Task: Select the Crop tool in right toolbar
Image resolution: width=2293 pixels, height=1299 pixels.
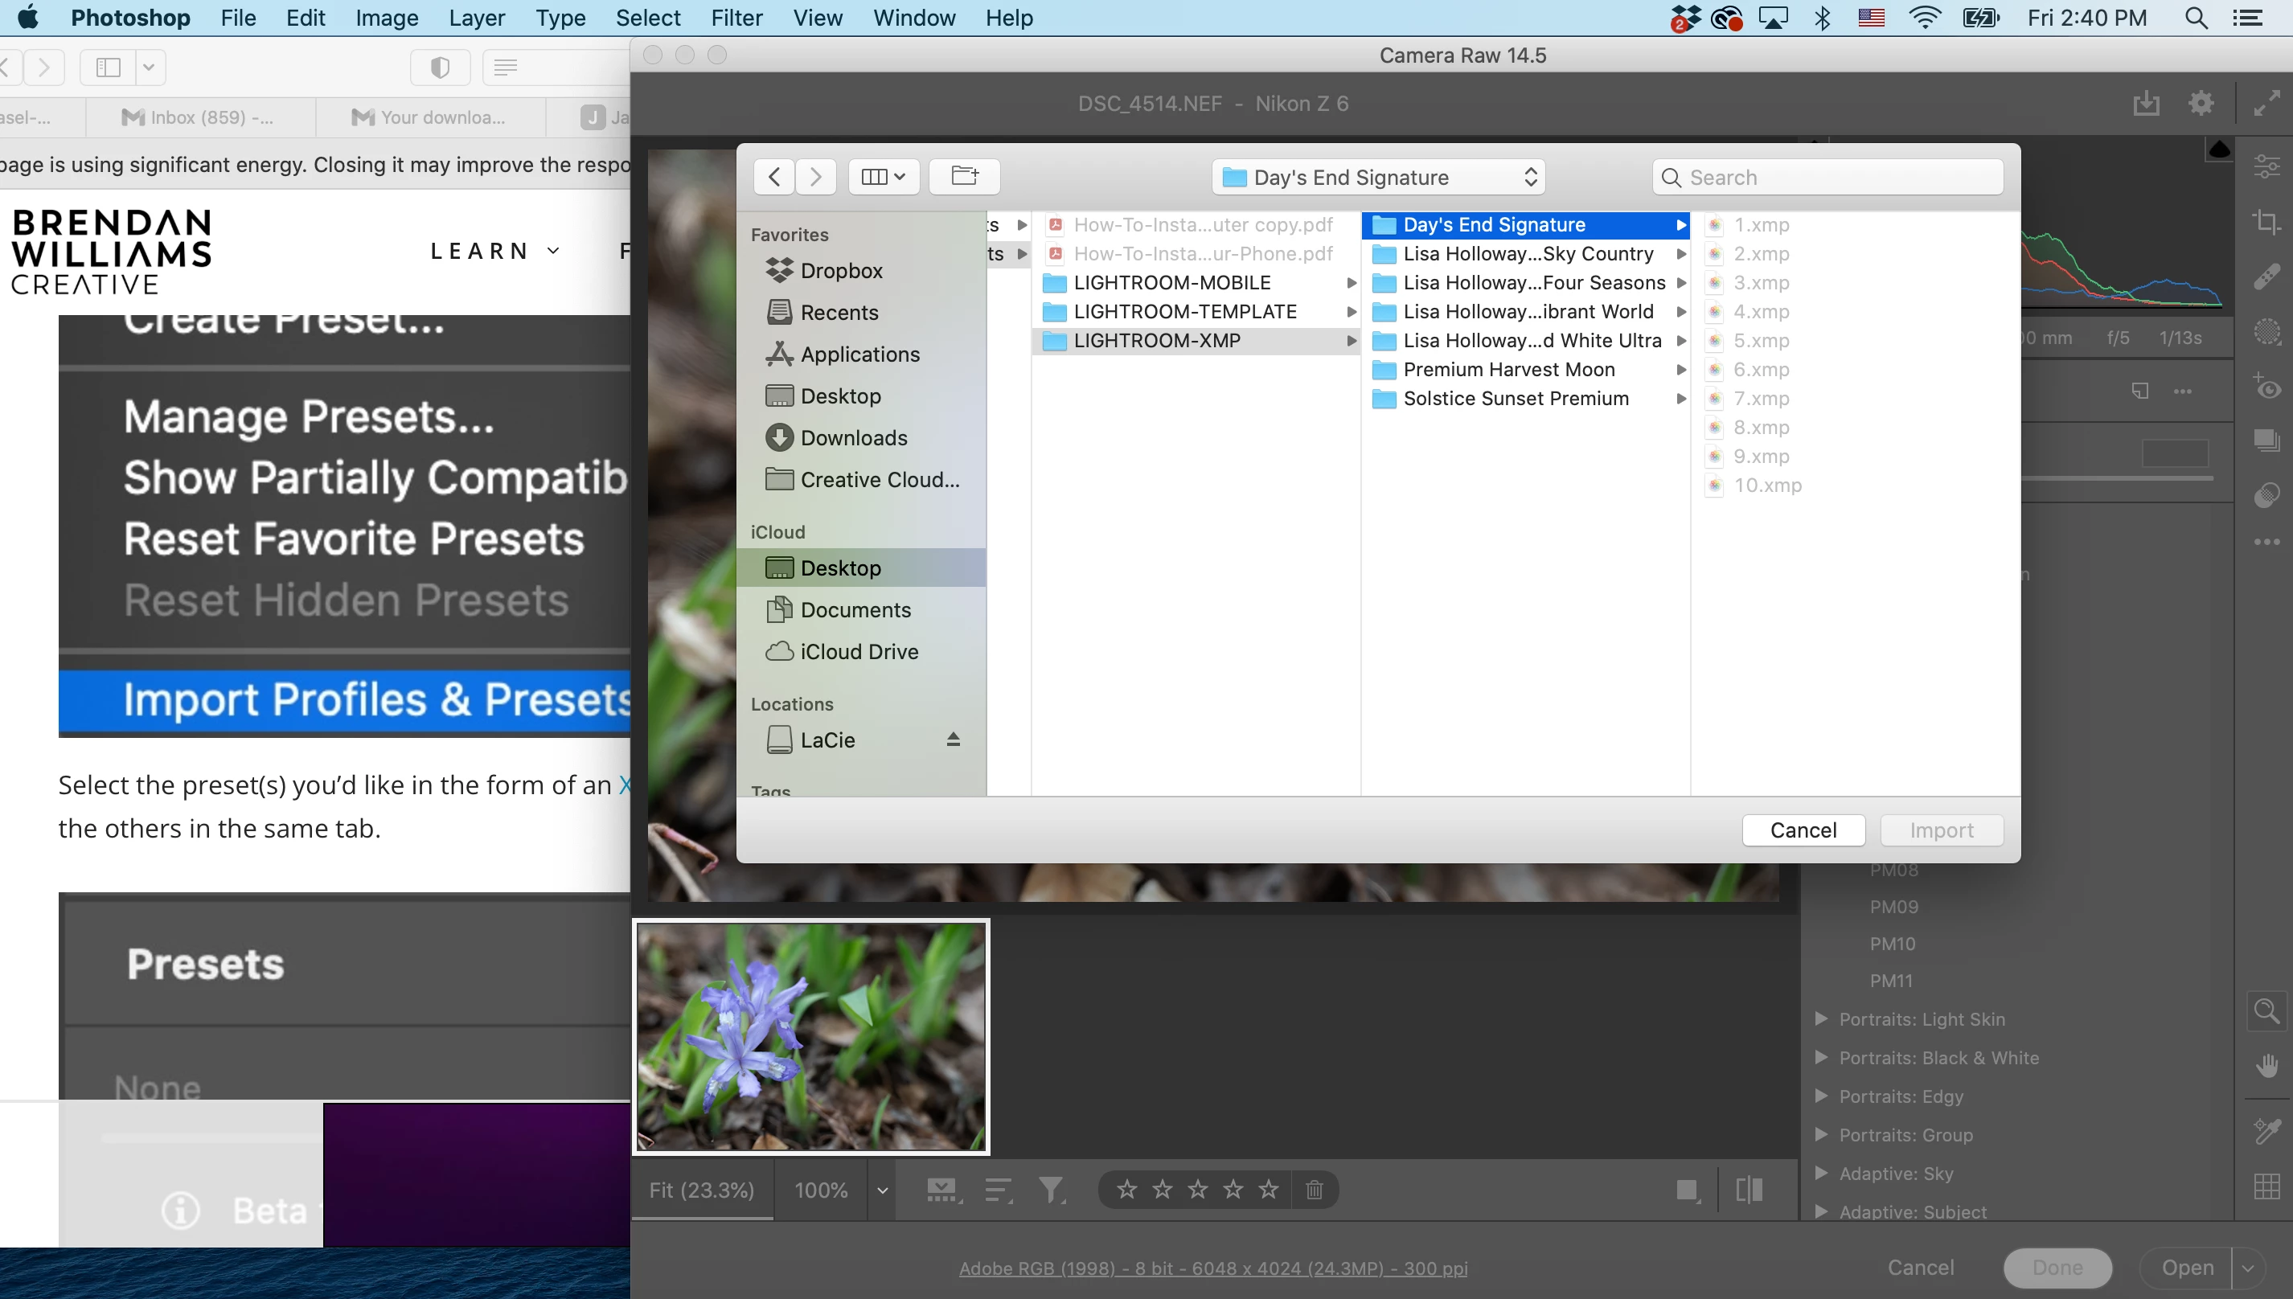Action: [2266, 221]
